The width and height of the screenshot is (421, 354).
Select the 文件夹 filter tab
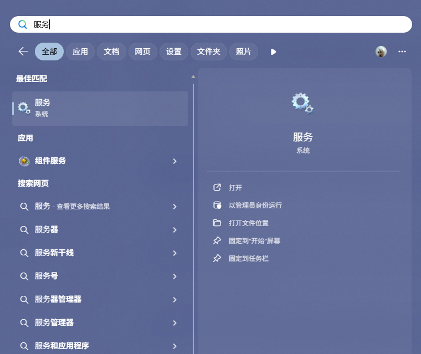pyautogui.click(x=209, y=52)
